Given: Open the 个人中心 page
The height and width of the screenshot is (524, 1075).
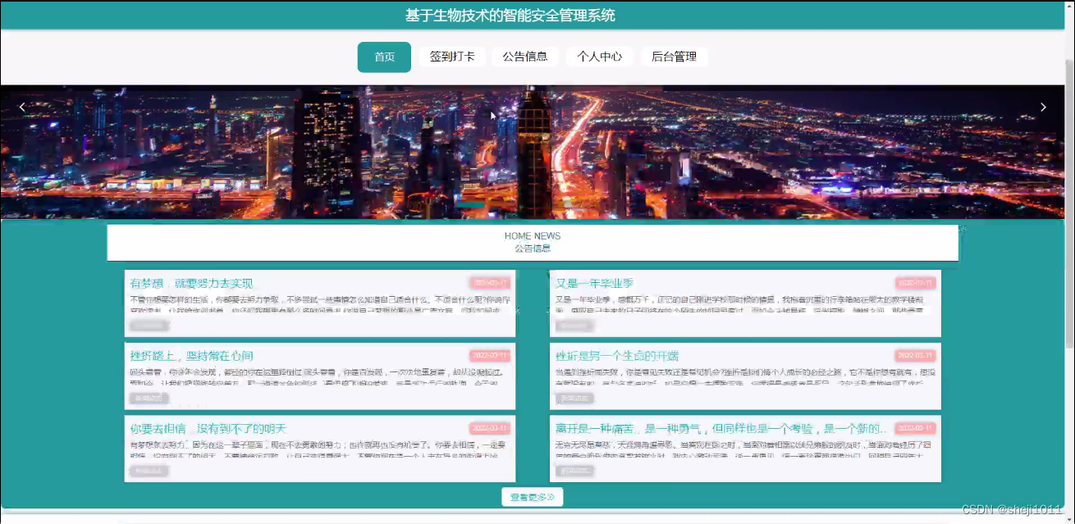Looking at the screenshot, I should (x=600, y=57).
